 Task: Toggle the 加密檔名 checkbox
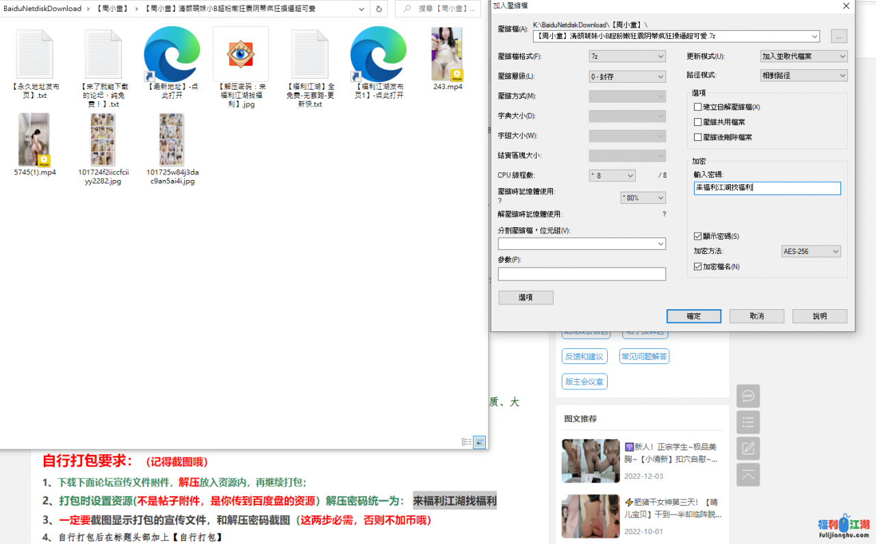(x=698, y=267)
